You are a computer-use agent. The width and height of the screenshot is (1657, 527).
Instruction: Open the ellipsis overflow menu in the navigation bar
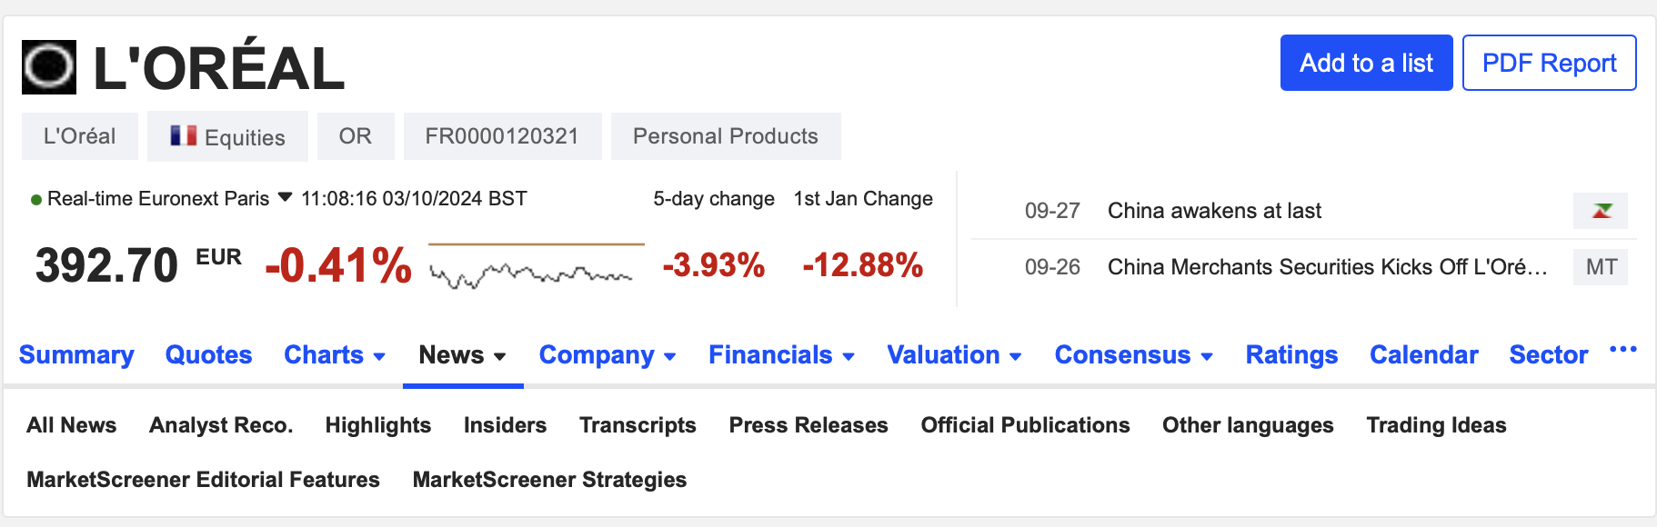1622,351
